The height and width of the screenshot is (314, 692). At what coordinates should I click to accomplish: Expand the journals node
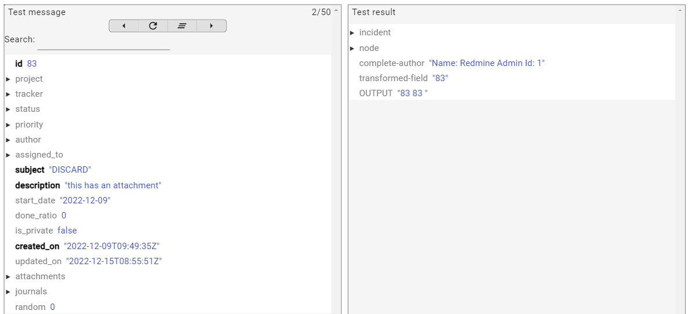coord(9,291)
